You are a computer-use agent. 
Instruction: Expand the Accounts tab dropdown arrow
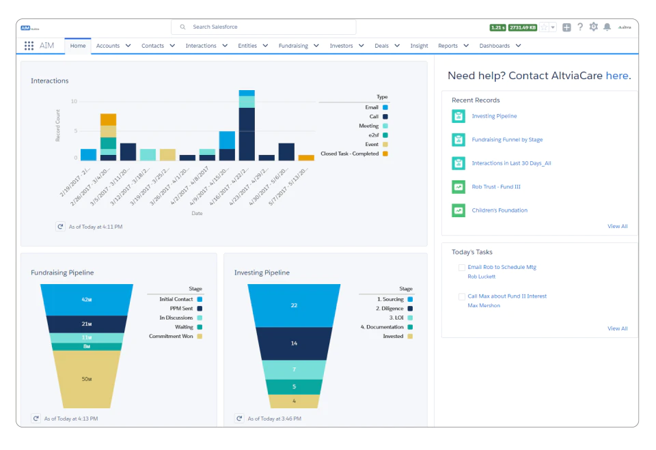(128, 46)
